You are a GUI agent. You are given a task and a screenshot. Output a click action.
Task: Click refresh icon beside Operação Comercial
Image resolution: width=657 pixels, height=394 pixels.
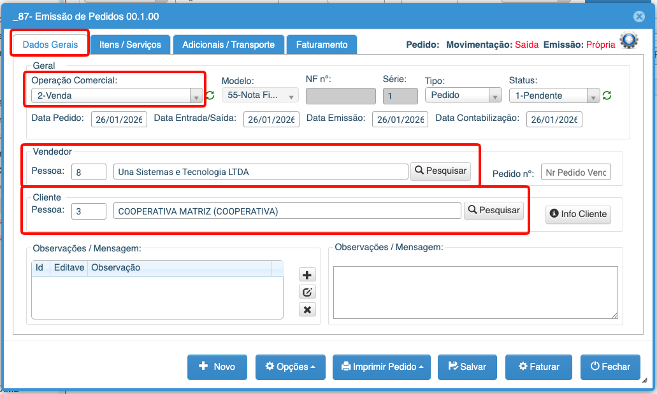click(210, 95)
